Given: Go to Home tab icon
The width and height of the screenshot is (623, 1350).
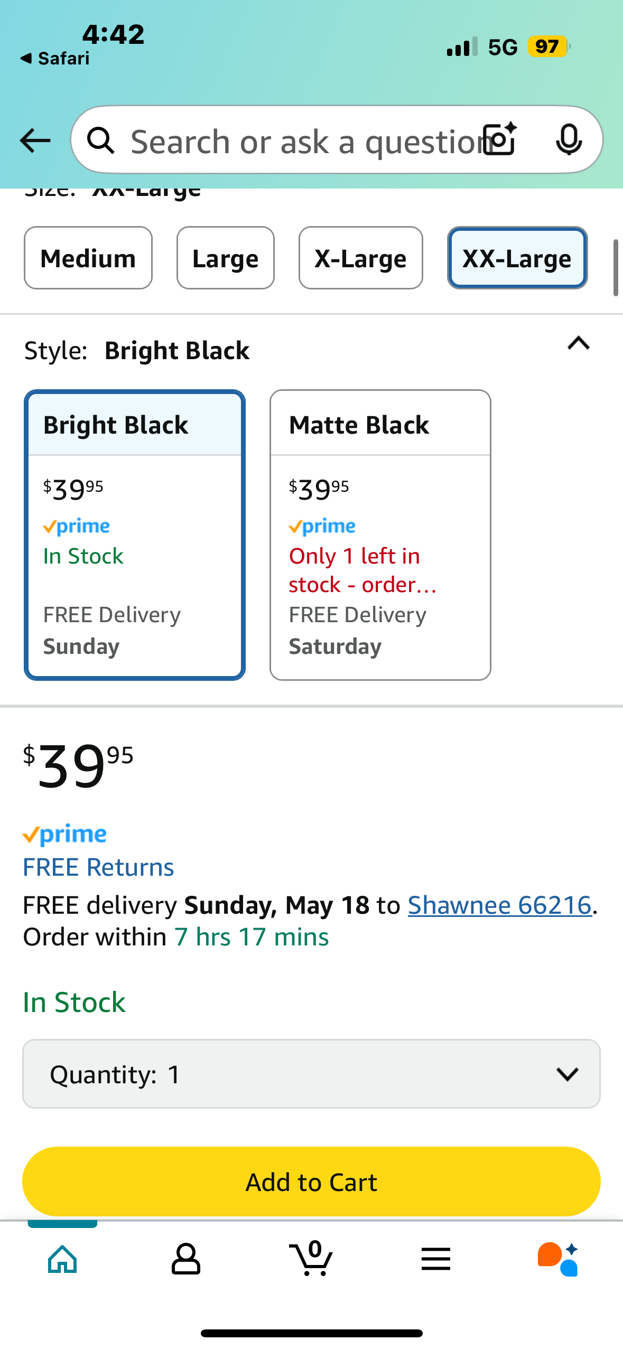Looking at the screenshot, I should [62, 1259].
